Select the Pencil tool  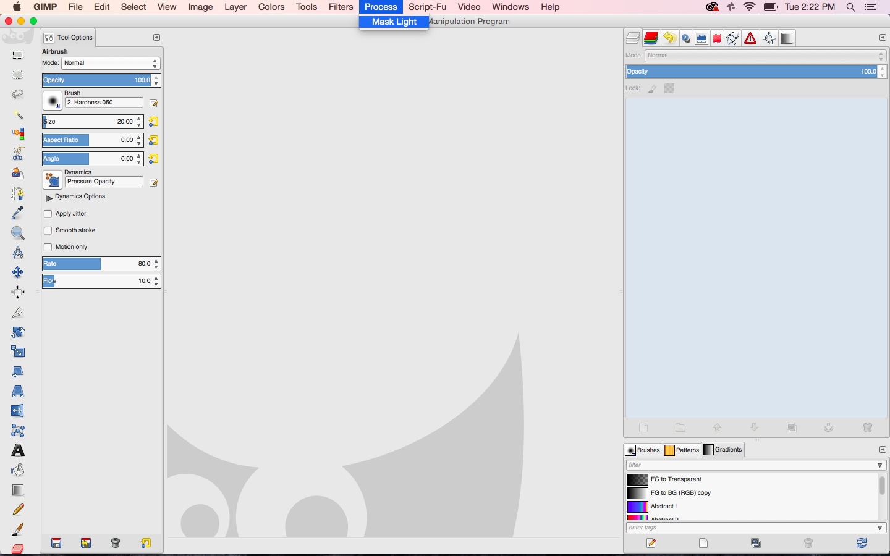click(18, 510)
